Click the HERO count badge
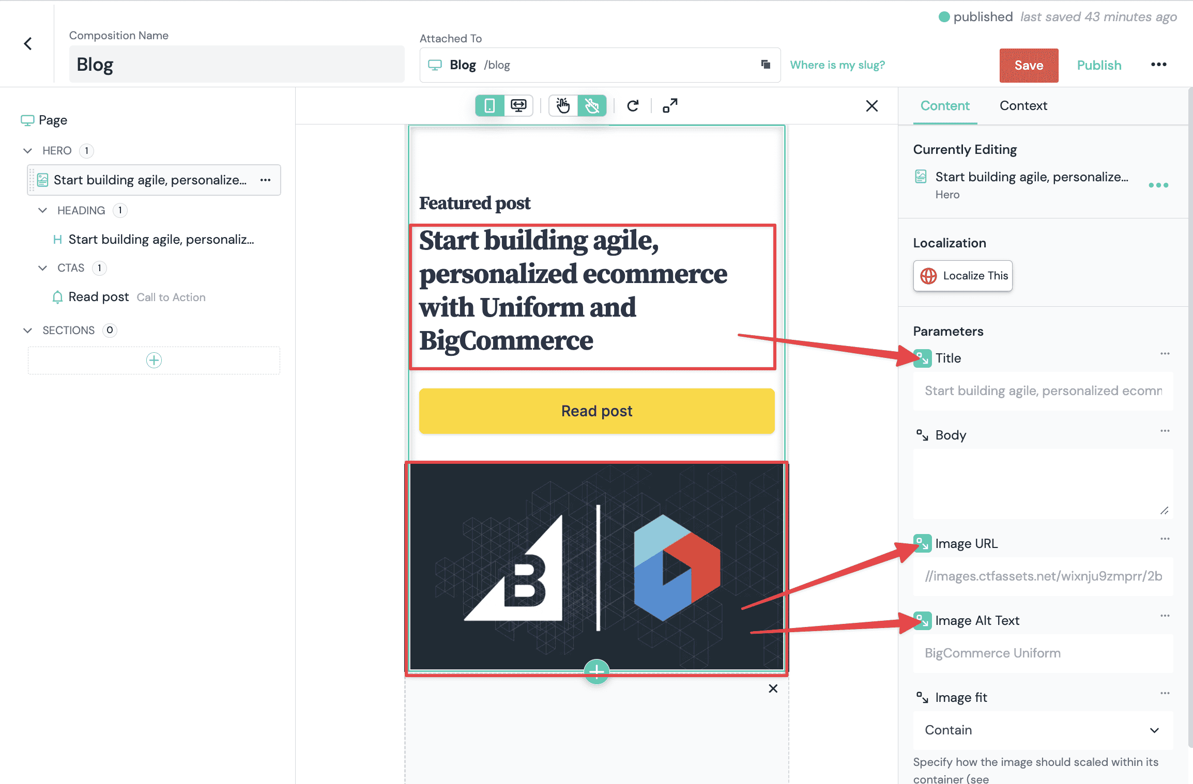The height and width of the screenshot is (784, 1193). pyautogui.click(x=86, y=151)
